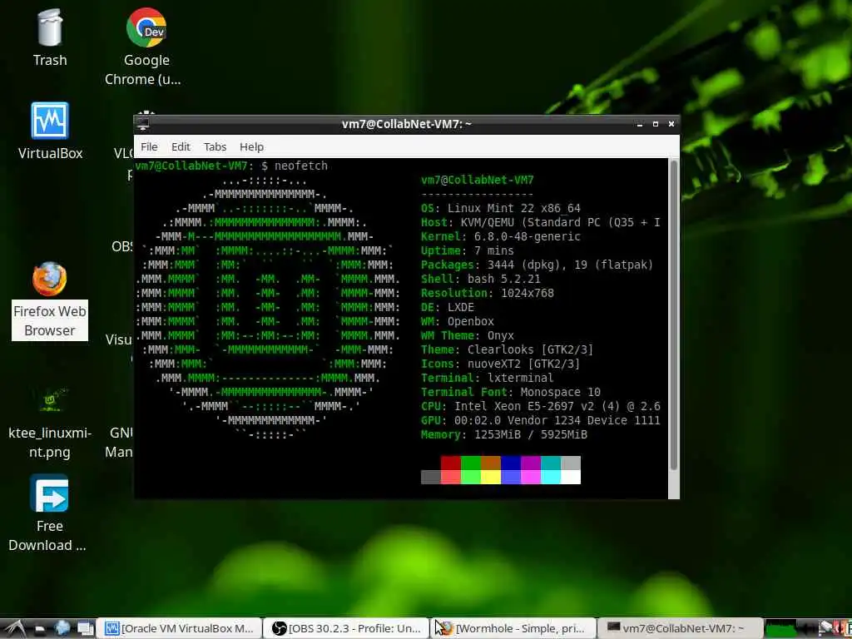Click CPU usage monitor in panel

pos(783,630)
